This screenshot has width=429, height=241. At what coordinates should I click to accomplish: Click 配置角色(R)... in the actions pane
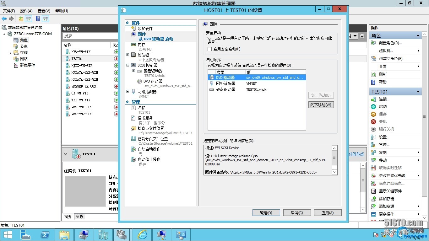tap(390, 43)
